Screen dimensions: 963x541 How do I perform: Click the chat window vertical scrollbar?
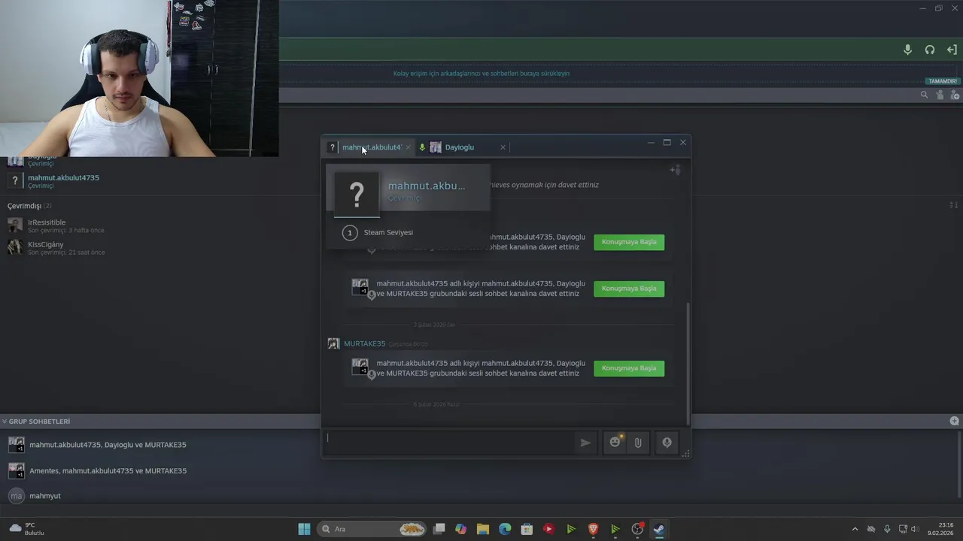click(x=688, y=362)
